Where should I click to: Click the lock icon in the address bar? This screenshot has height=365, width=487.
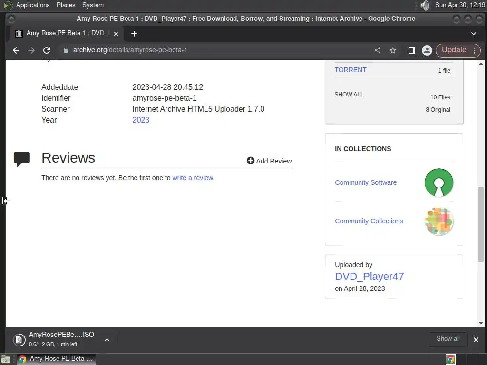click(66, 50)
